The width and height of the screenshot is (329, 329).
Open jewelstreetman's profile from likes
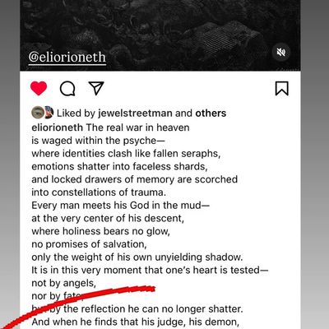(x=135, y=114)
